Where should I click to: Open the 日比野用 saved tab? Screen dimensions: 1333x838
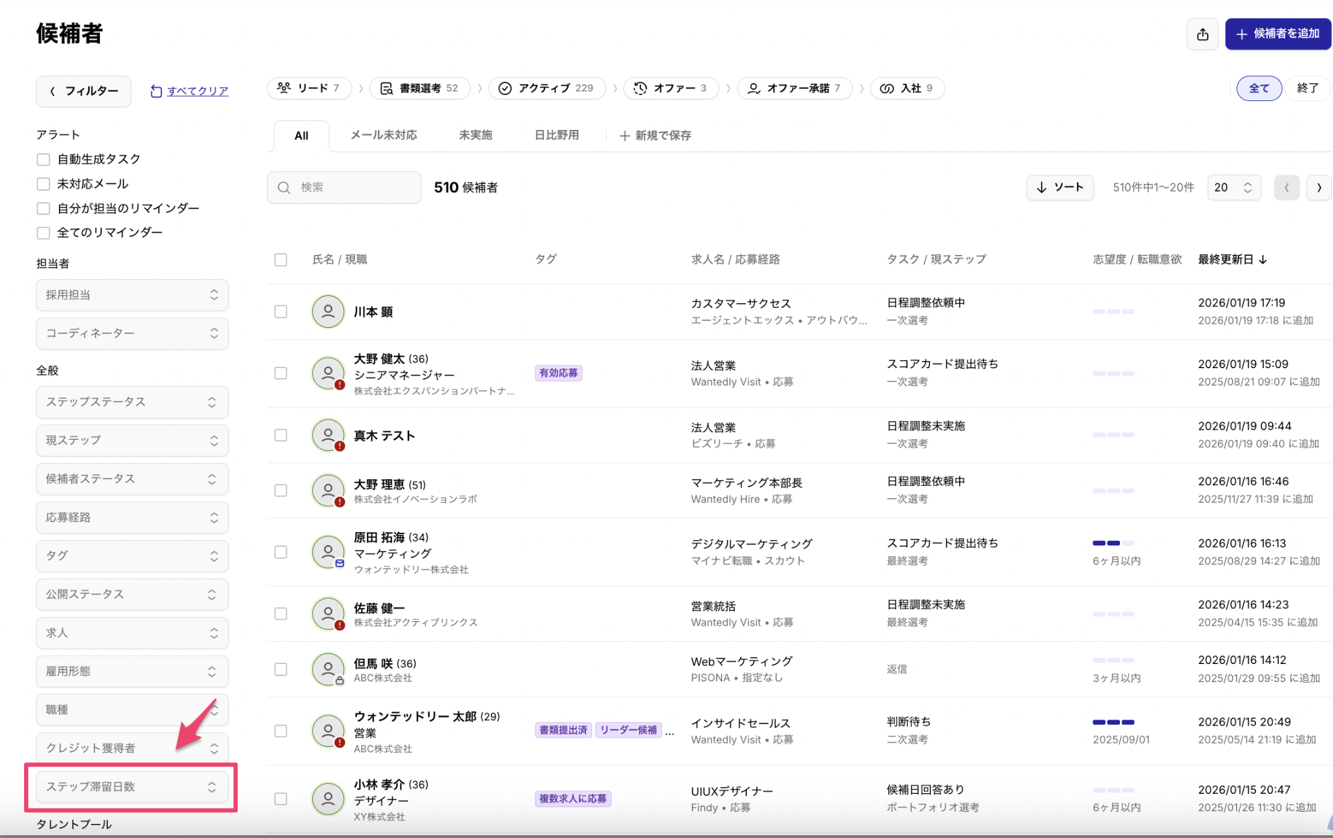pos(556,135)
